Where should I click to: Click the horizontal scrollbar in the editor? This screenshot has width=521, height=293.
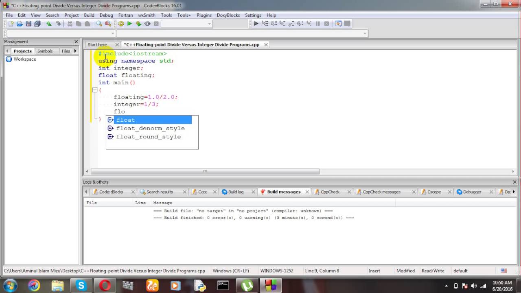[205, 171]
